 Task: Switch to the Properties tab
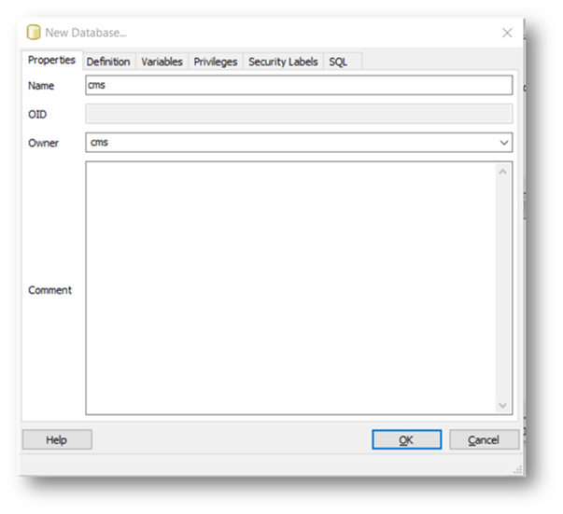point(51,61)
